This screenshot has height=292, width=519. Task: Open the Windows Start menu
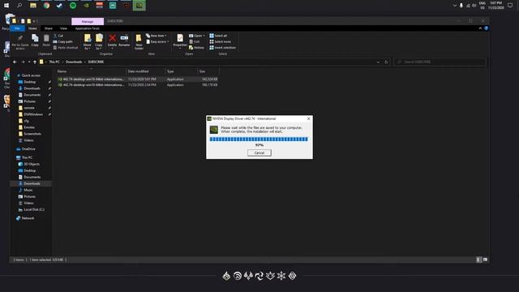coord(6,6)
